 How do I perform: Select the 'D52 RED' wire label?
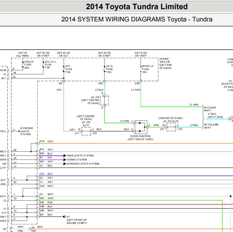46,202
